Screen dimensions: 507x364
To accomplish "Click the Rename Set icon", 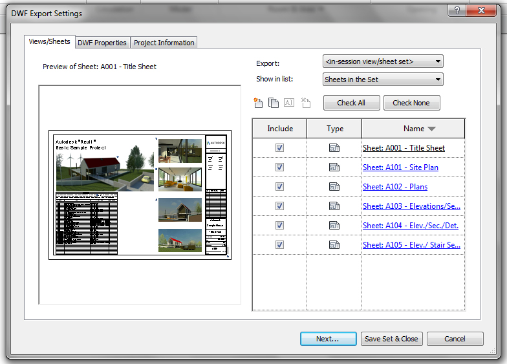I will click(x=289, y=103).
